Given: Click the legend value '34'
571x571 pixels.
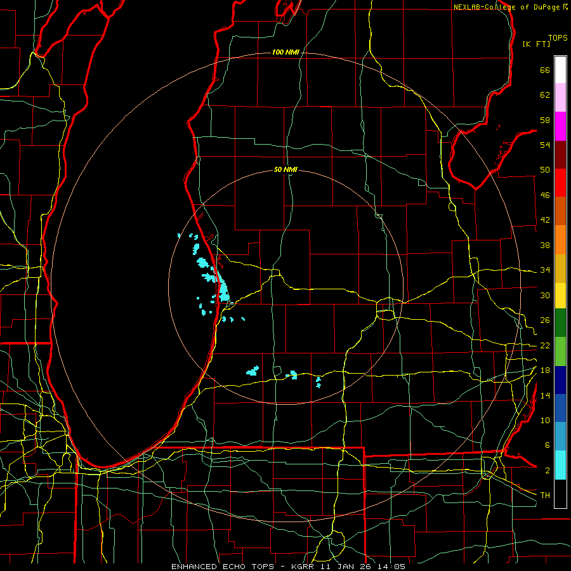Looking at the screenshot, I should point(545,270).
